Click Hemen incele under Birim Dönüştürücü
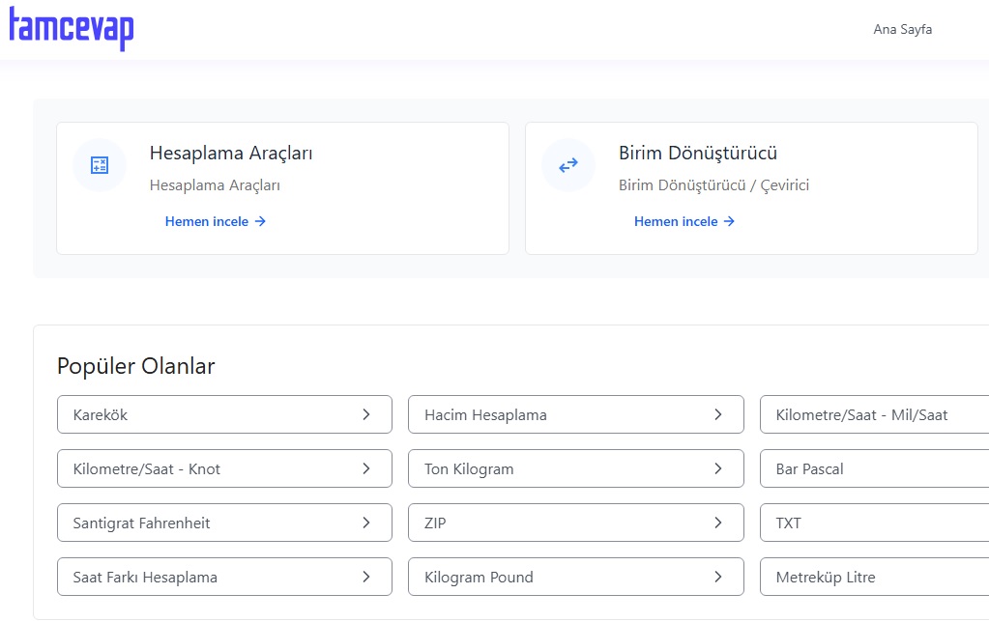989x622 pixels. tap(684, 221)
